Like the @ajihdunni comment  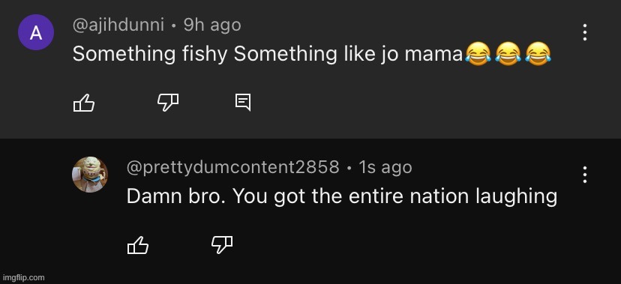(x=84, y=103)
